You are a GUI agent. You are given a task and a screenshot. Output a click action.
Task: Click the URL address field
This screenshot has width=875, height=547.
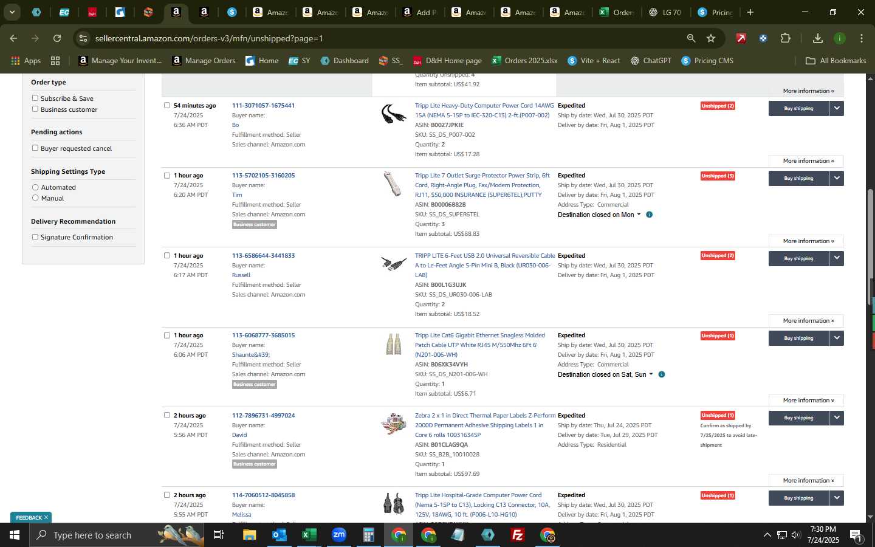pyautogui.click(x=389, y=38)
